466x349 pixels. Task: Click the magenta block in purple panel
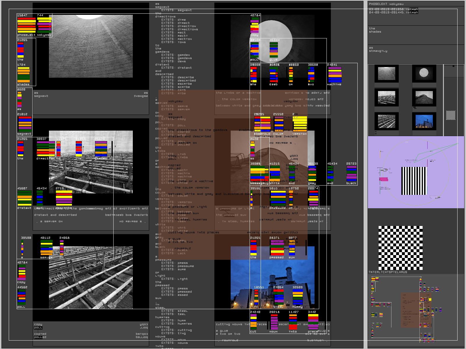[x=384, y=179]
